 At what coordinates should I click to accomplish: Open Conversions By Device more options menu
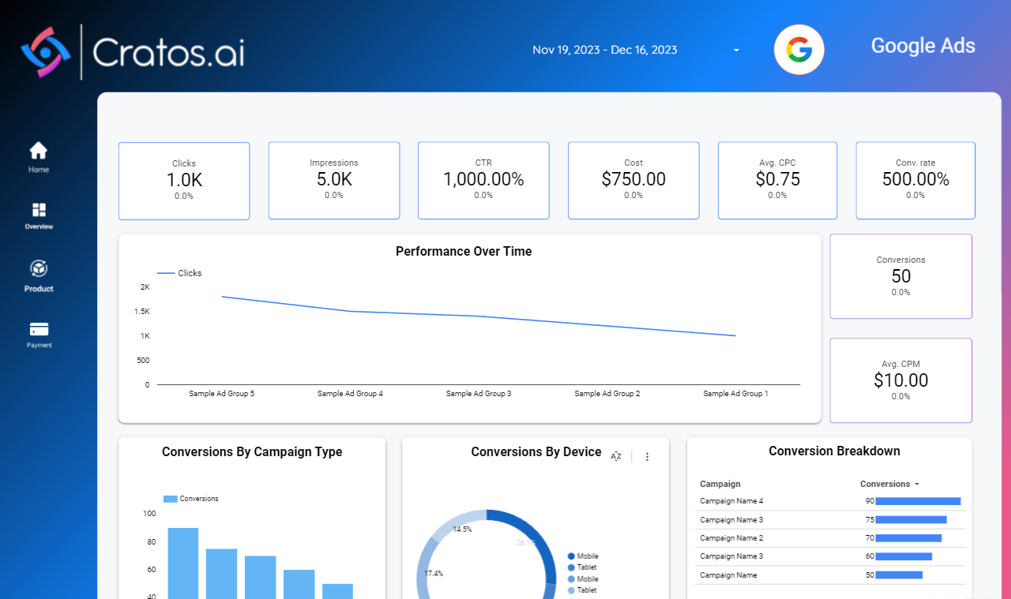pyautogui.click(x=648, y=456)
